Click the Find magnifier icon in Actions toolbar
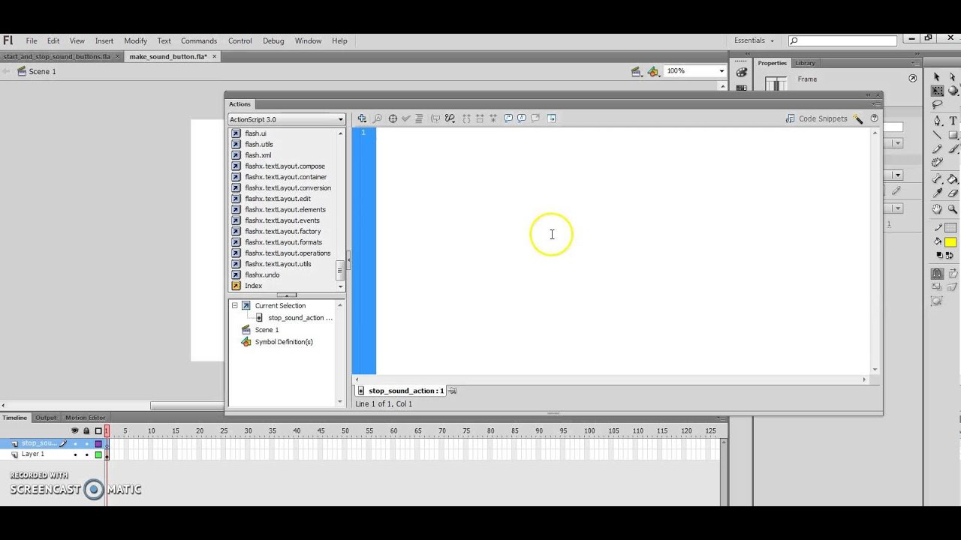 coord(378,118)
